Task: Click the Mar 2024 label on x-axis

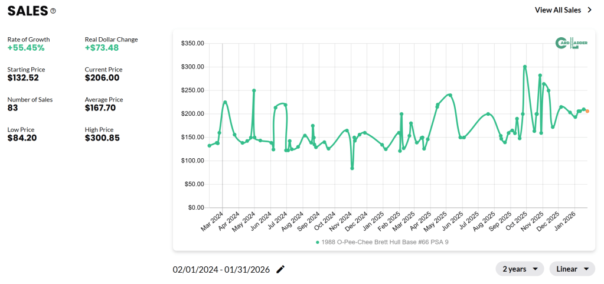Action: (214, 221)
